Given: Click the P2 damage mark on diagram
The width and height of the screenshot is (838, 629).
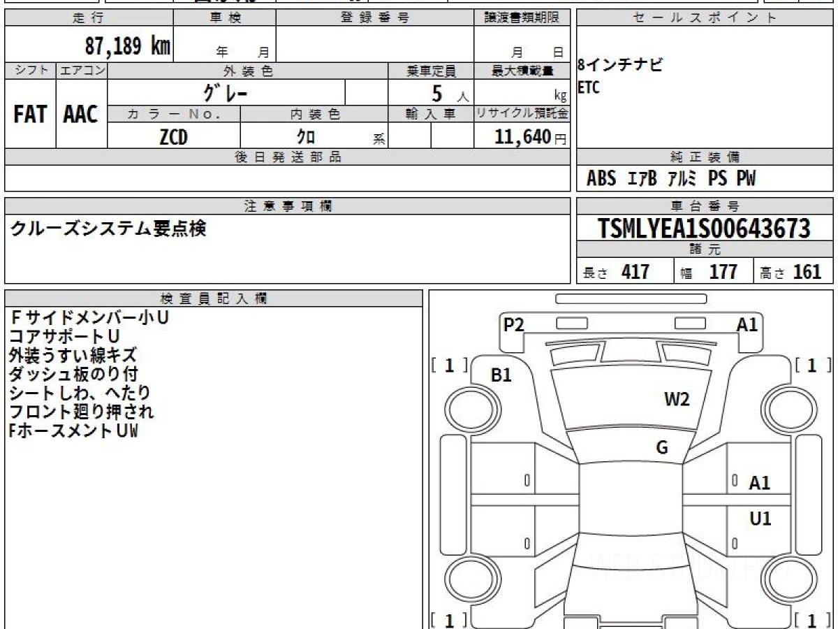Looking at the screenshot, I should pyautogui.click(x=514, y=324).
